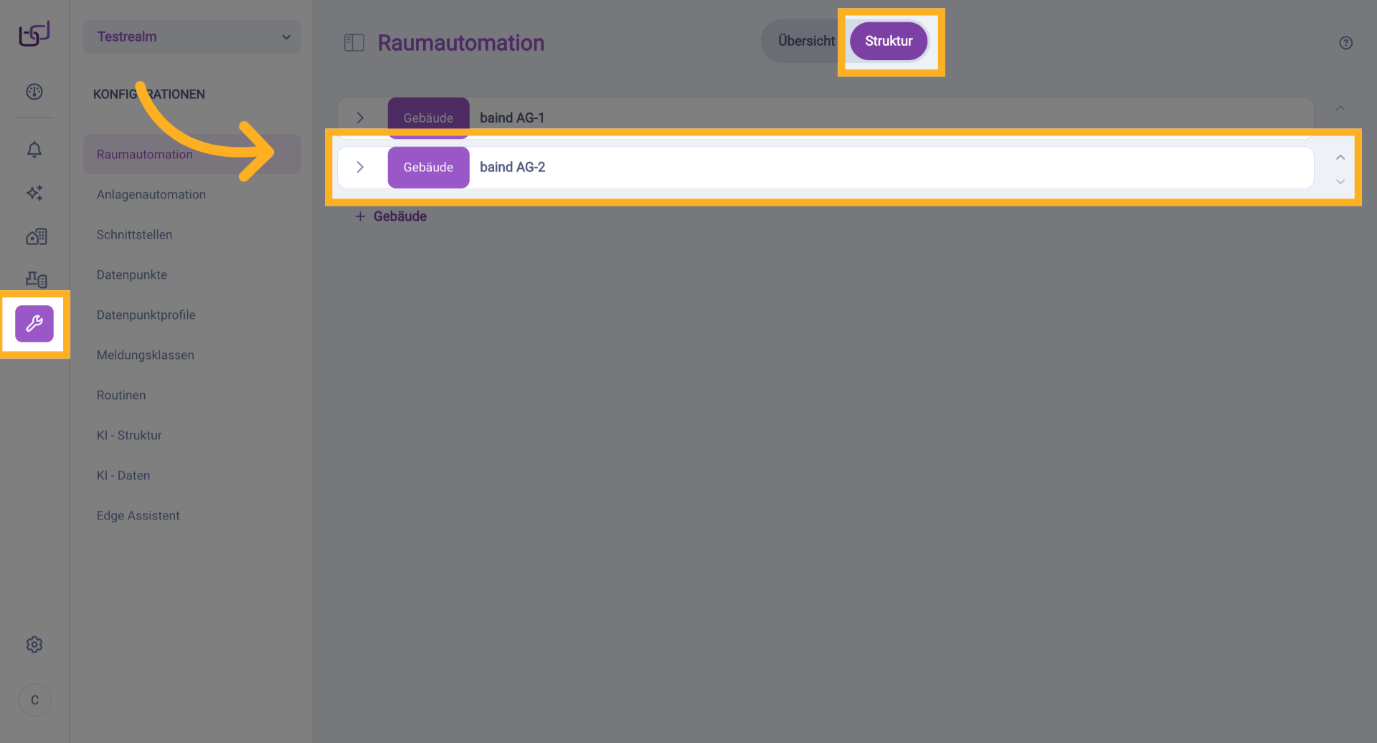Viewport: 1377px width, 743px height.
Task: Click the dashboard gauge icon in sidebar
Action: 34,92
